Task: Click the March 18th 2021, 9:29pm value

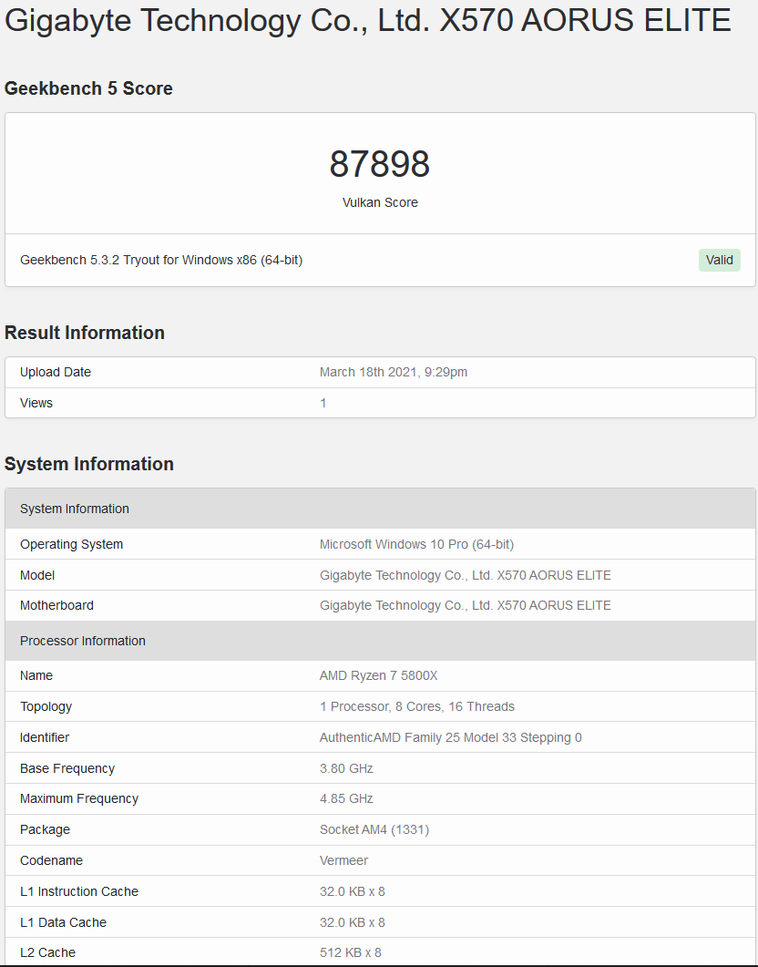Action: click(x=394, y=372)
